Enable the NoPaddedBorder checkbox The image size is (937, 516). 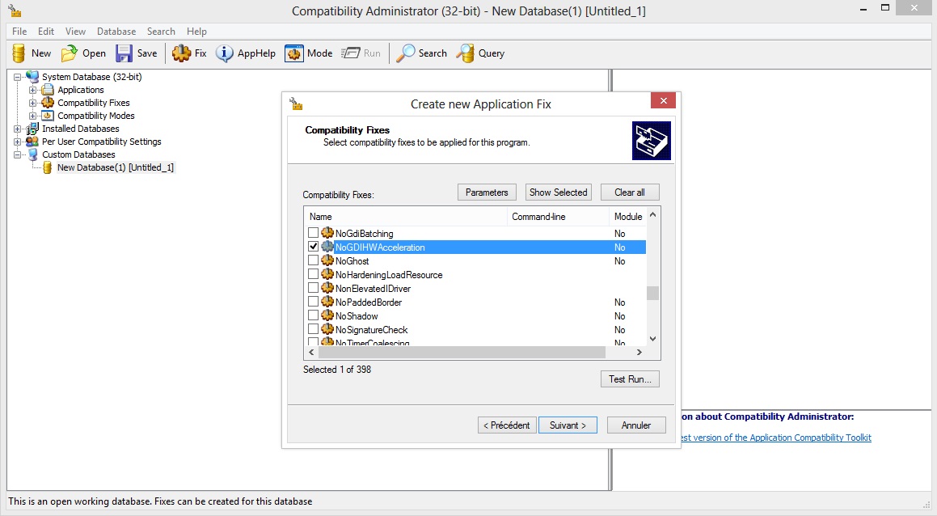[313, 302]
